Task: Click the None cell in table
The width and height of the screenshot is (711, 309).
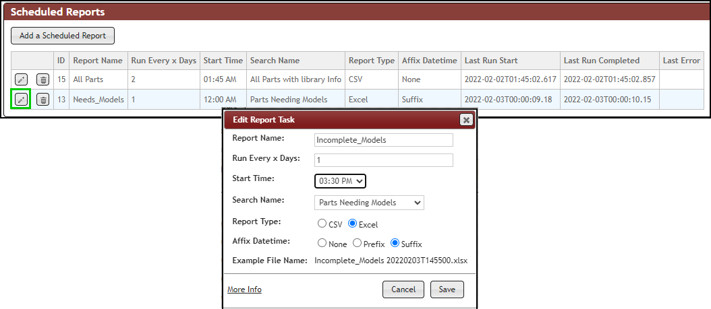Action: pos(430,79)
